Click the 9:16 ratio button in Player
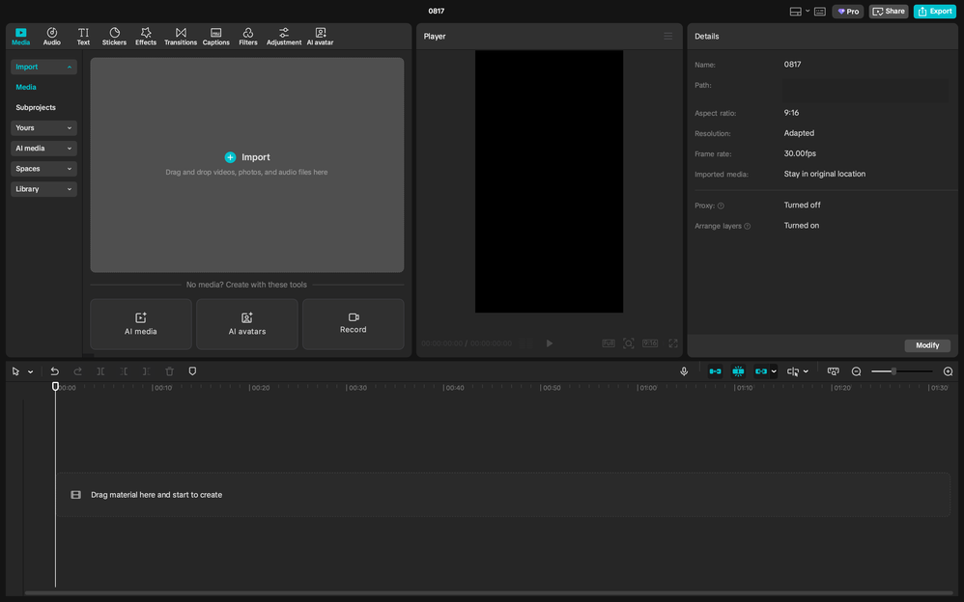This screenshot has height=602, width=964. coord(650,343)
